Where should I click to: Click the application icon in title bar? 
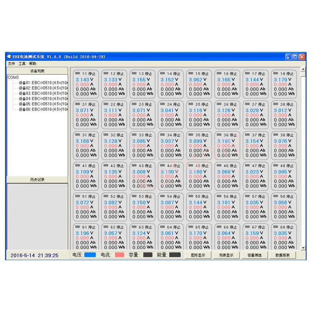click(x=9, y=57)
